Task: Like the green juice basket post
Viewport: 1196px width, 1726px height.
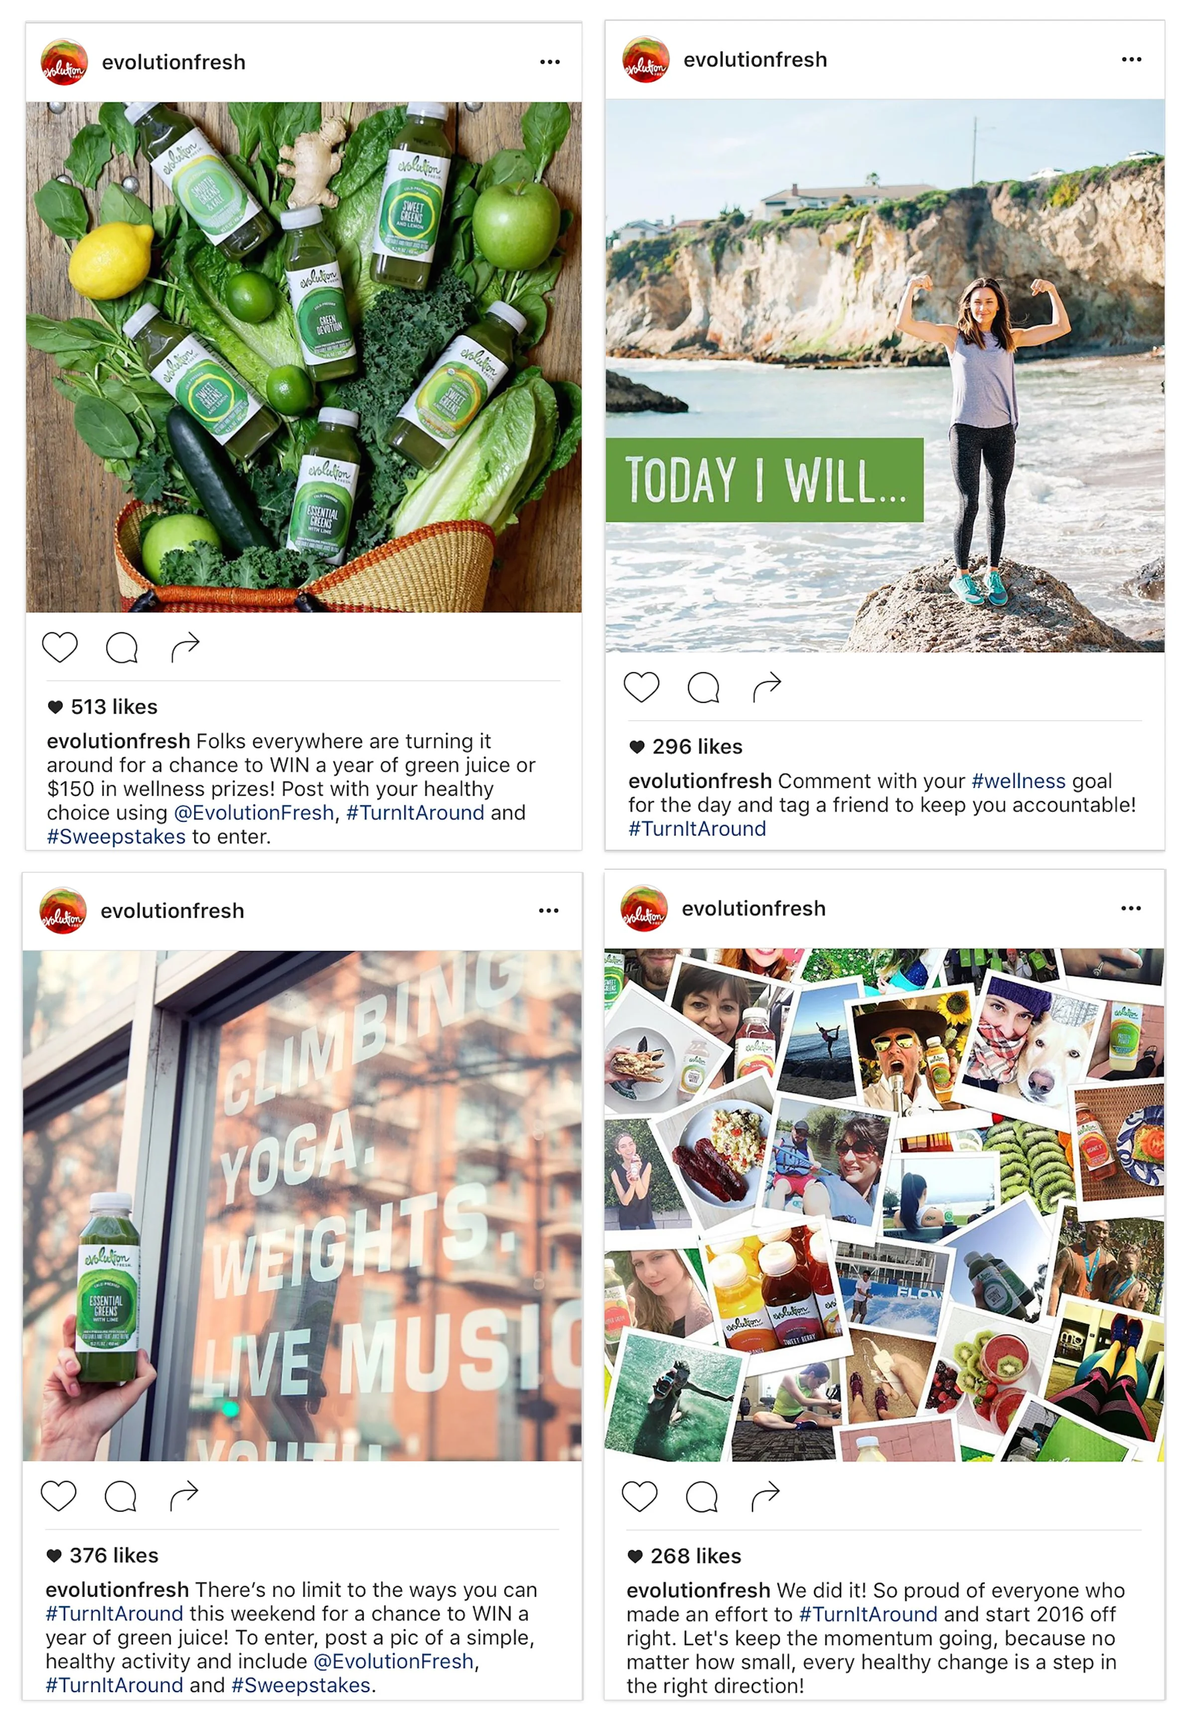Action: [60, 647]
